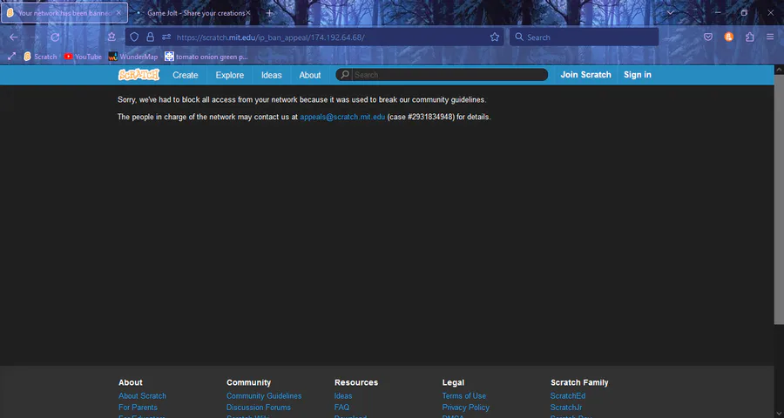Viewport: 784px width, 418px height.
Task: Open a new tab with the plus icon
Action: click(269, 13)
